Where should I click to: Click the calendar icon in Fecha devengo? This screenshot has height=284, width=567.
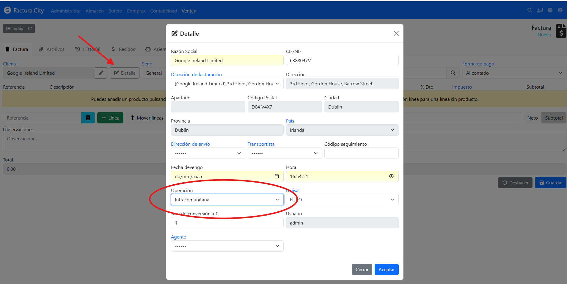tap(277, 176)
